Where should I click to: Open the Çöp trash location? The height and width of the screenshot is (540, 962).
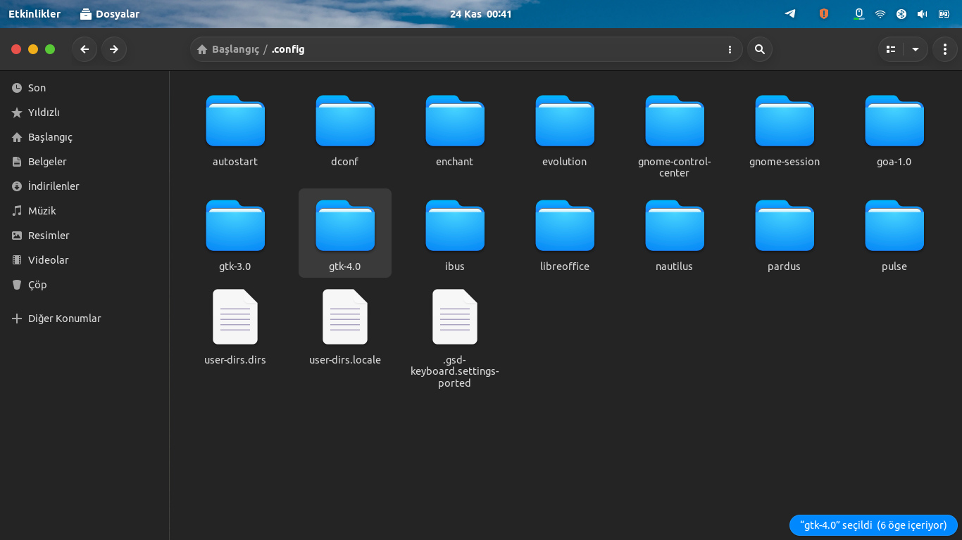[x=37, y=285]
